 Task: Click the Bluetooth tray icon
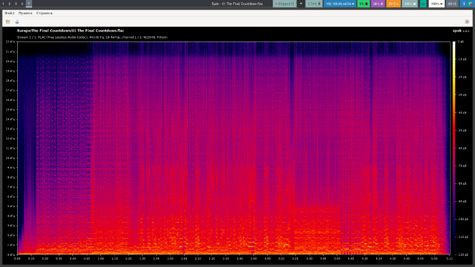tap(464, 4)
